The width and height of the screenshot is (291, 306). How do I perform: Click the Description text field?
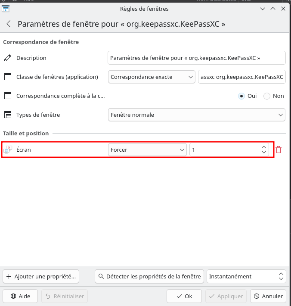(196, 58)
